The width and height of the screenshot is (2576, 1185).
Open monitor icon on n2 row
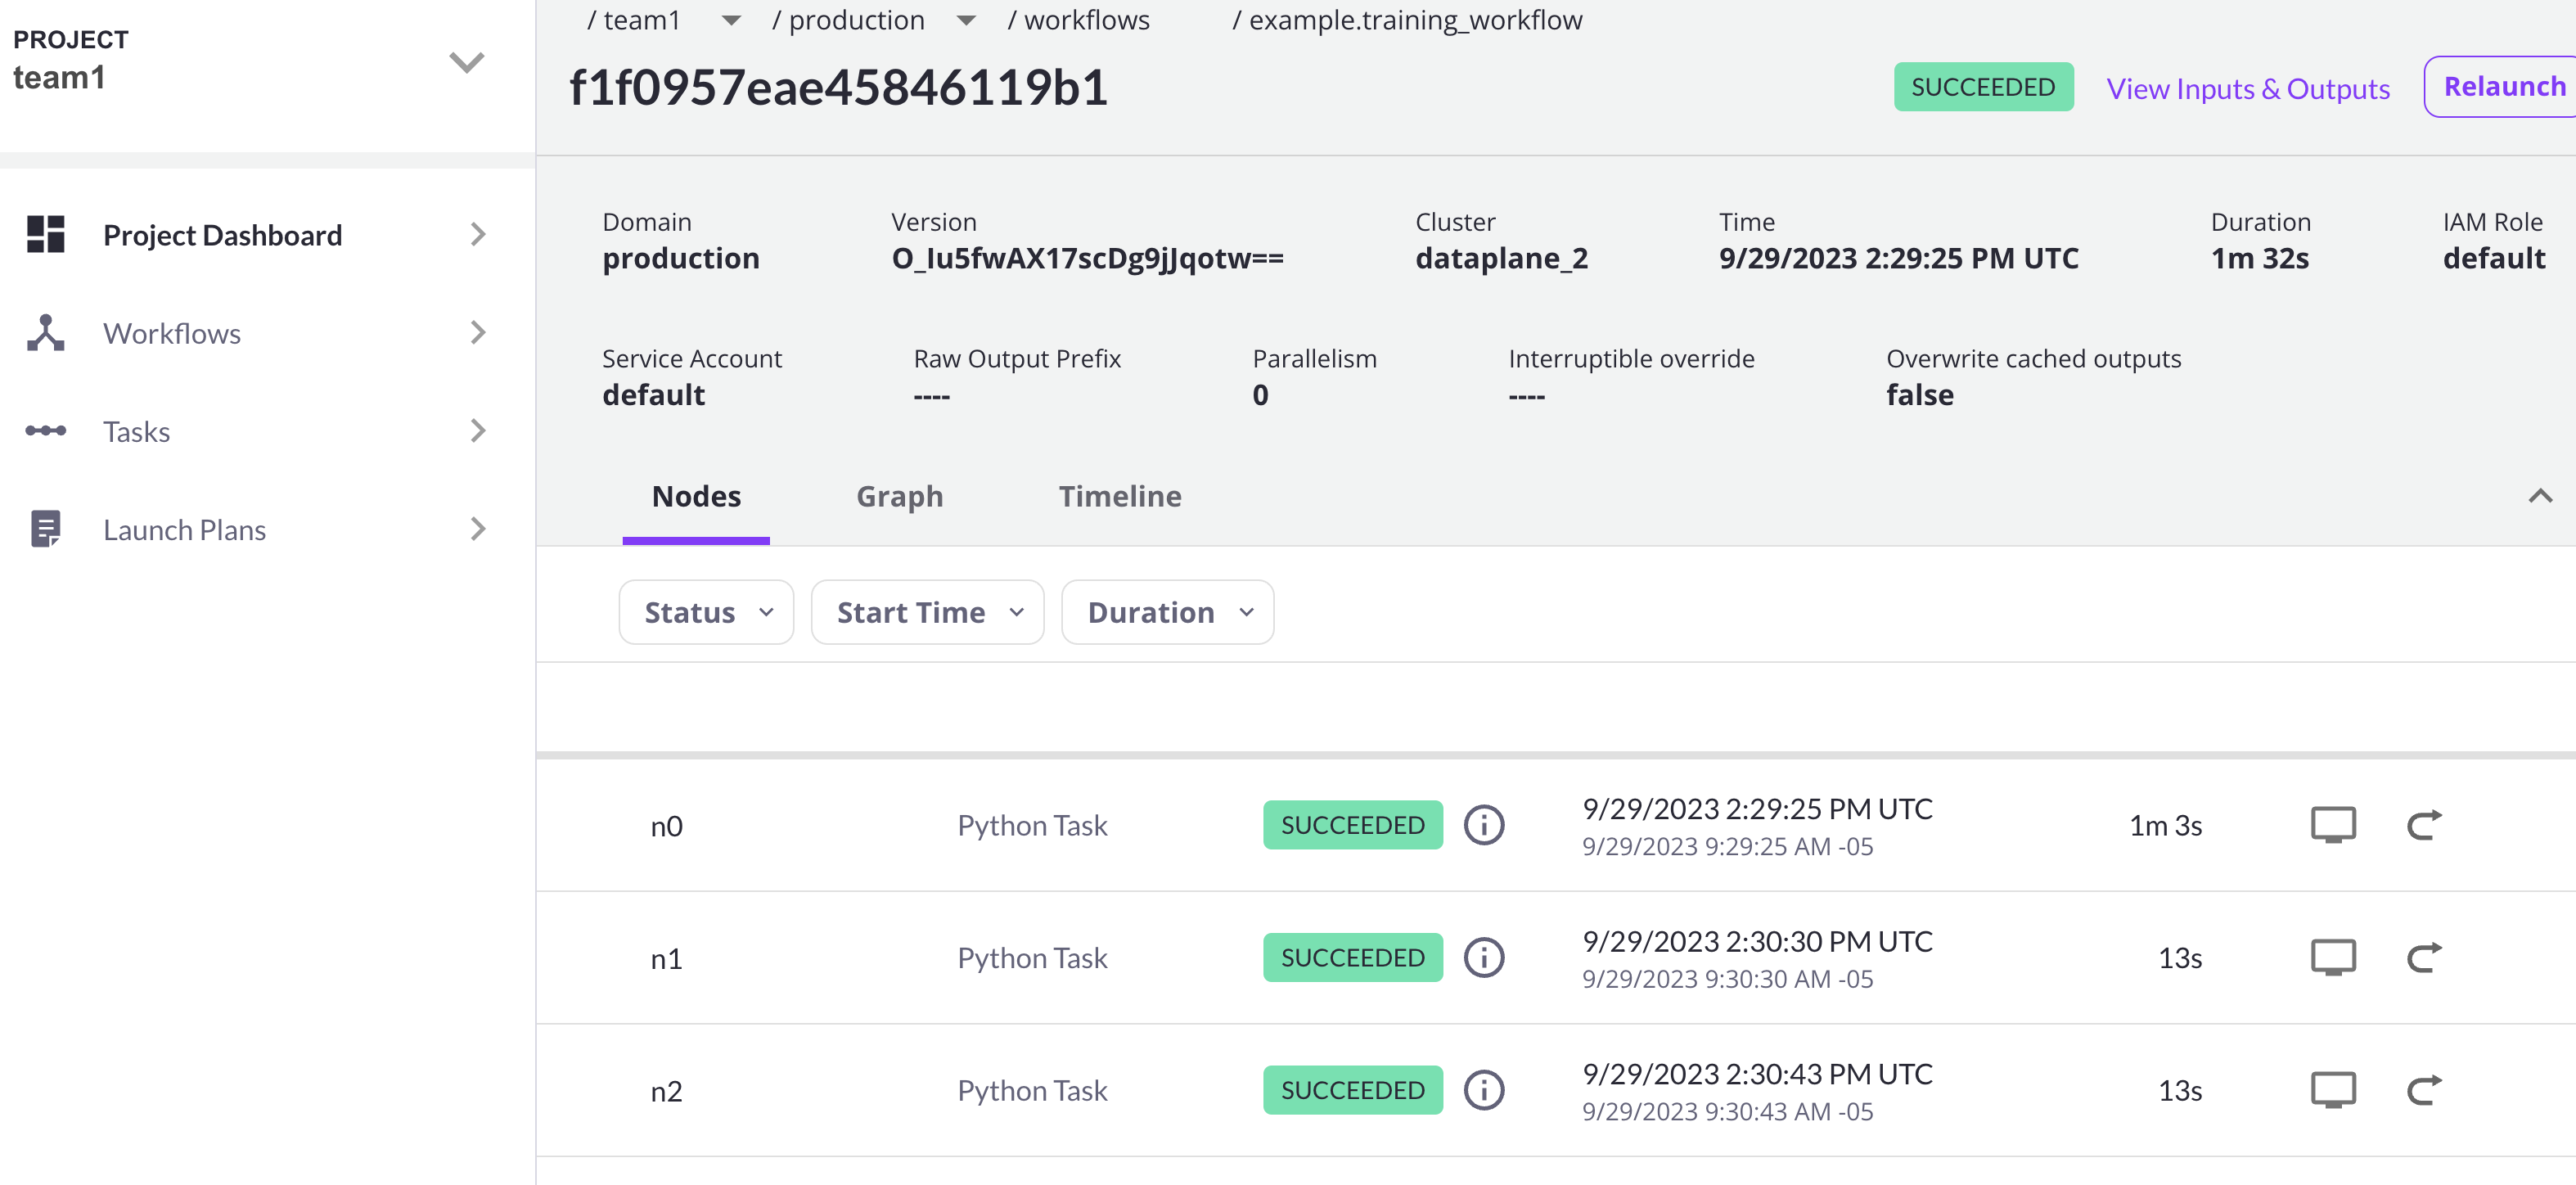click(2332, 1090)
